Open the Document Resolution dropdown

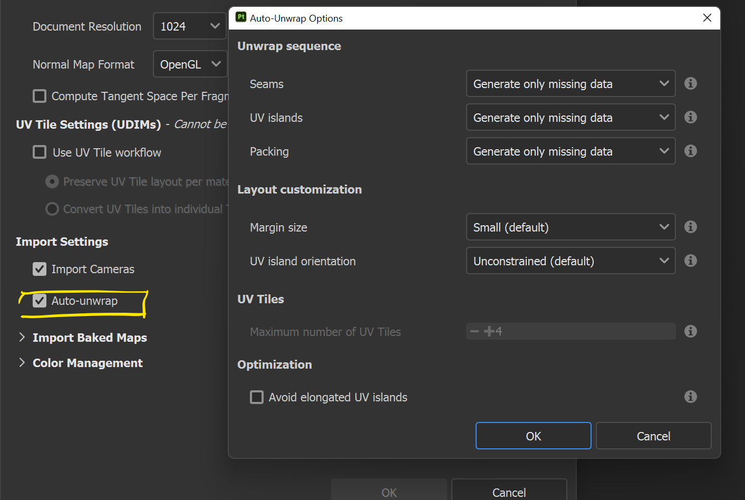pos(189,26)
